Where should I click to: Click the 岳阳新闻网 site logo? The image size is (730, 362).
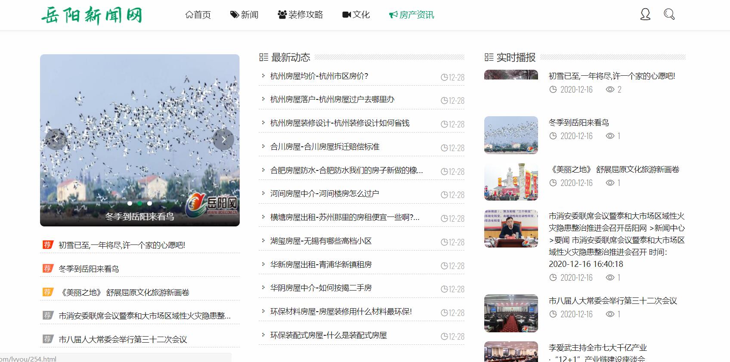pos(91,15)
